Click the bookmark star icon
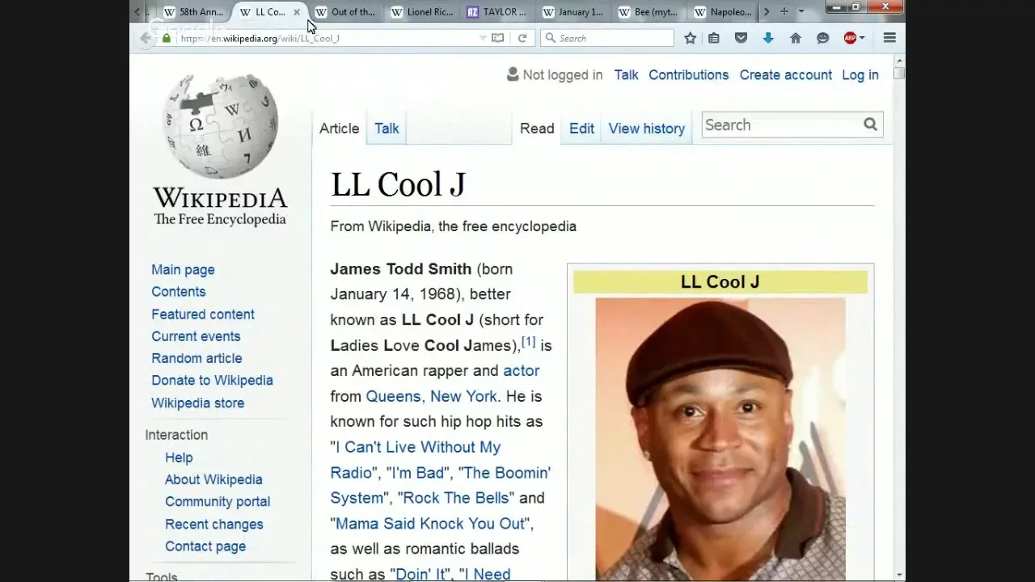The height and width of the screenshot is (582, 1035). (x=690, y=38)
